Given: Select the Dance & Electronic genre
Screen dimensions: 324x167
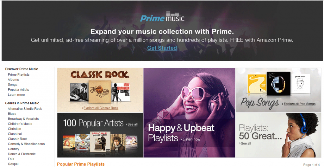Looking at the screenshot, I should tap(22, 154).
